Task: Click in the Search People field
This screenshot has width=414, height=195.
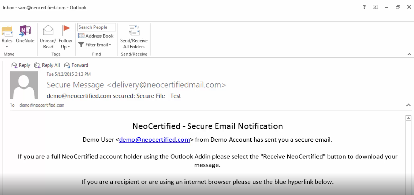Action: (x=96, y=27)
